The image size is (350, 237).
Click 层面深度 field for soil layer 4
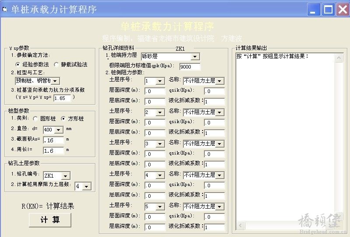coord(155,185)
